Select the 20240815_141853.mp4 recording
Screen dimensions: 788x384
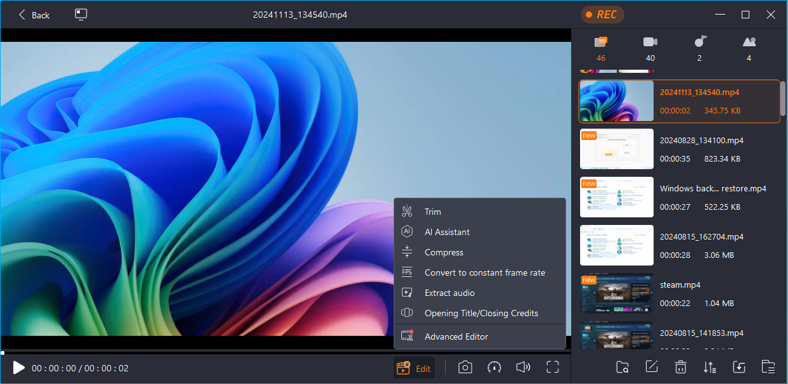point(680,336)
